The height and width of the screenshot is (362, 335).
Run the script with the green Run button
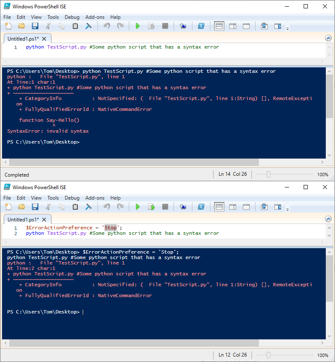tap(138, 26)
